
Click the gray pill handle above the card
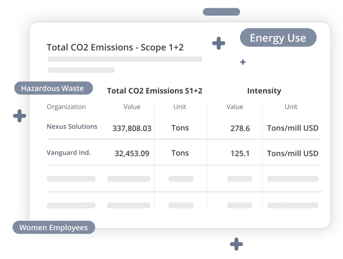(221, 12)
